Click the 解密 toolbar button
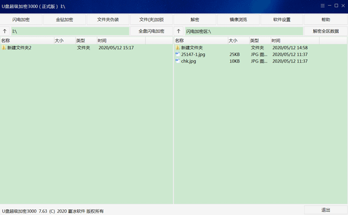 [x=195, y=20]
